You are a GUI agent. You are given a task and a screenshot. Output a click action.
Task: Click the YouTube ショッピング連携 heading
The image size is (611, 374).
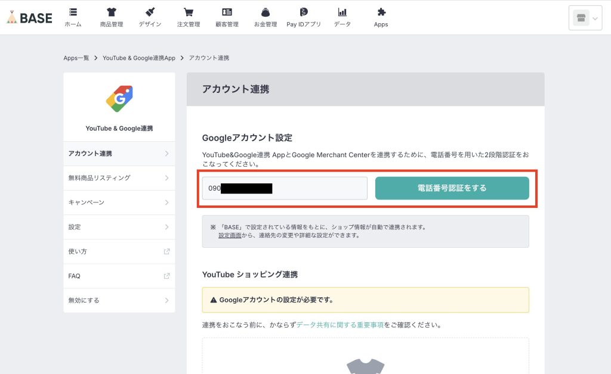tap(250, 275)
